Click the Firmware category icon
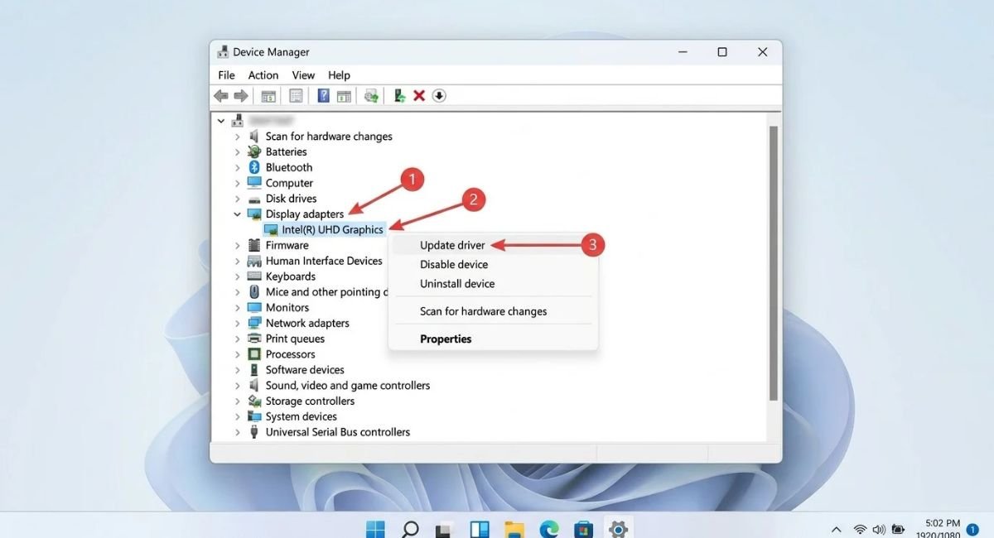Screen dimensions: 994x538 tap(254, 245)
